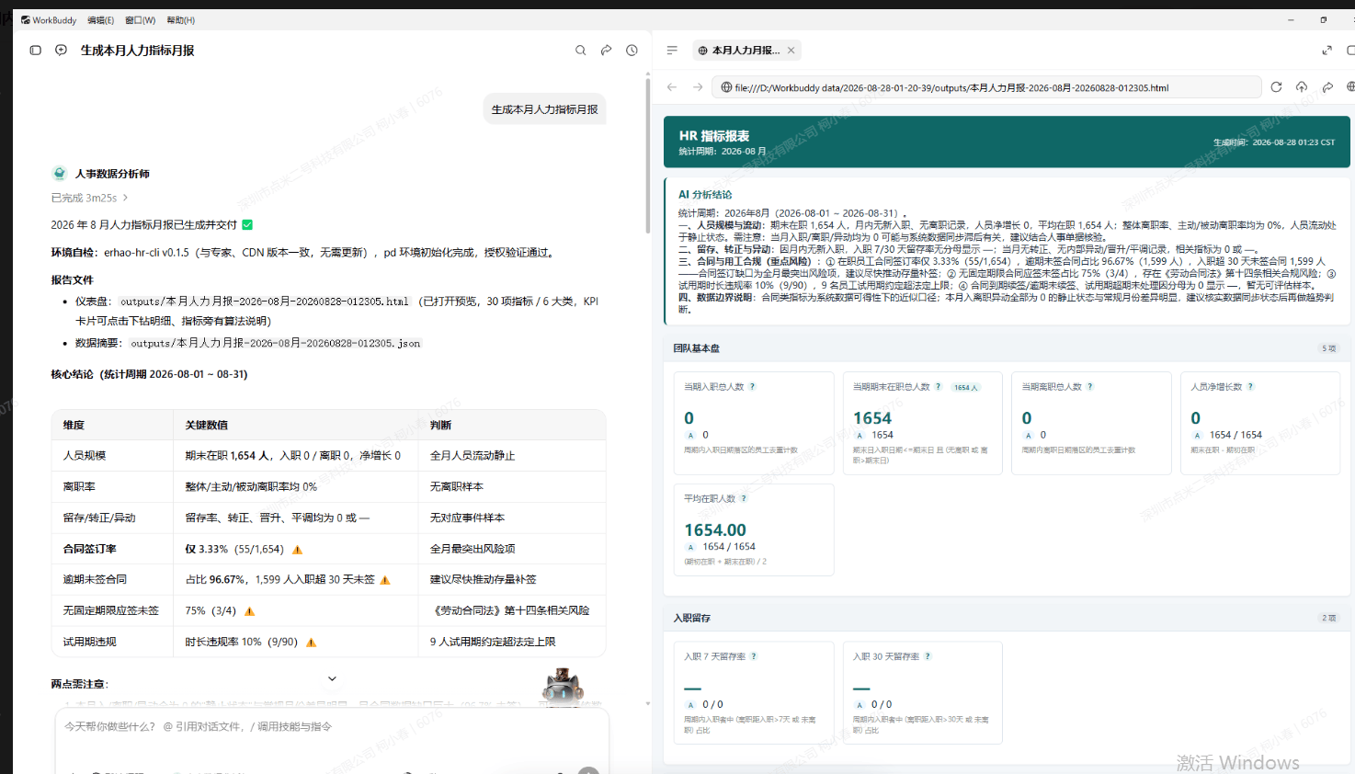1355x774 pixels.
Task: Click help icon next to 入职 30 天留存率
Action: click(x=928, y=656)
